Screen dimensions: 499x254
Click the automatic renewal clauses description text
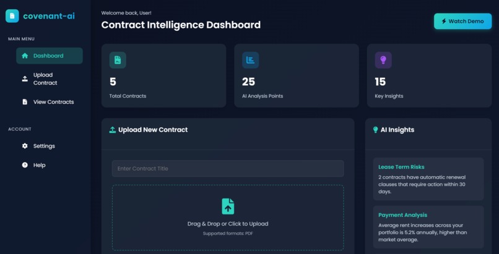(422, 184)
